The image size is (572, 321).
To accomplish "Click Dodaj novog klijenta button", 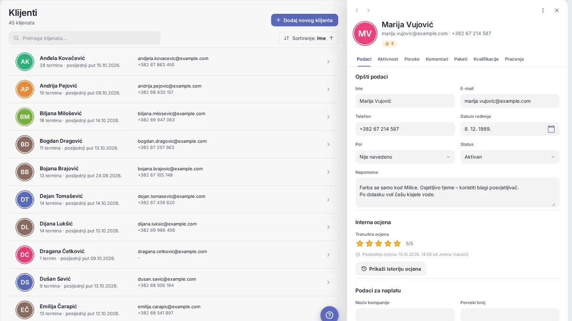I will (305, 20).
